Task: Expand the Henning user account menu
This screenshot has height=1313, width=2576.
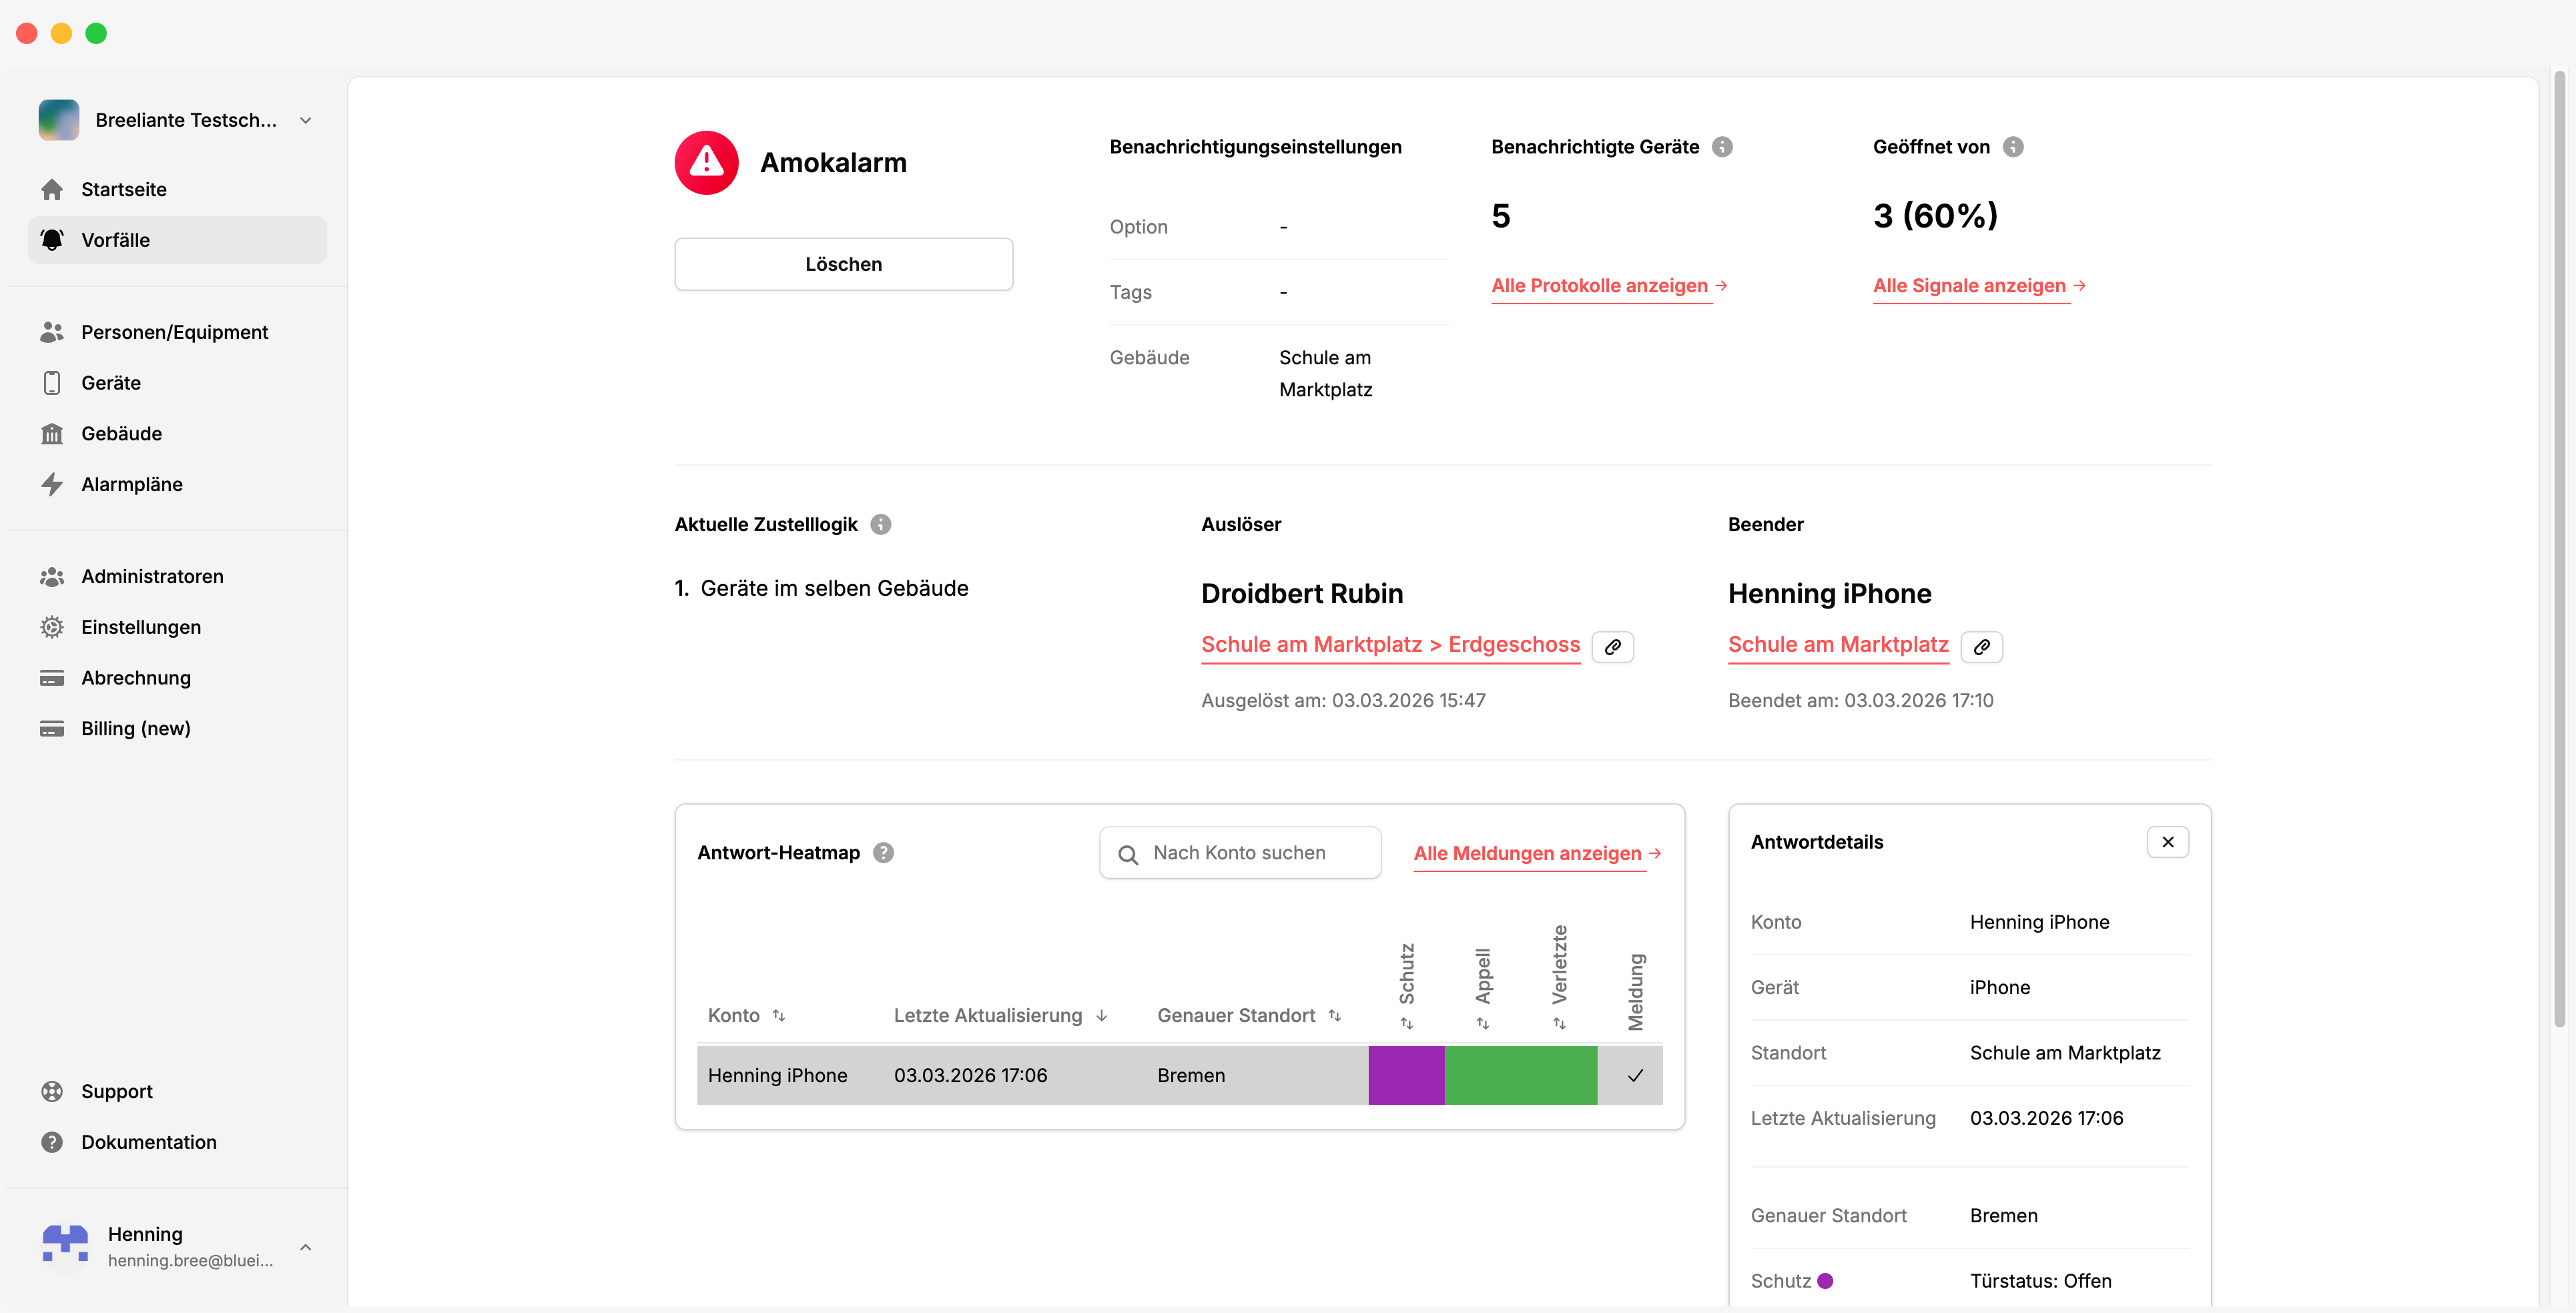Action: coord(306,1247)
